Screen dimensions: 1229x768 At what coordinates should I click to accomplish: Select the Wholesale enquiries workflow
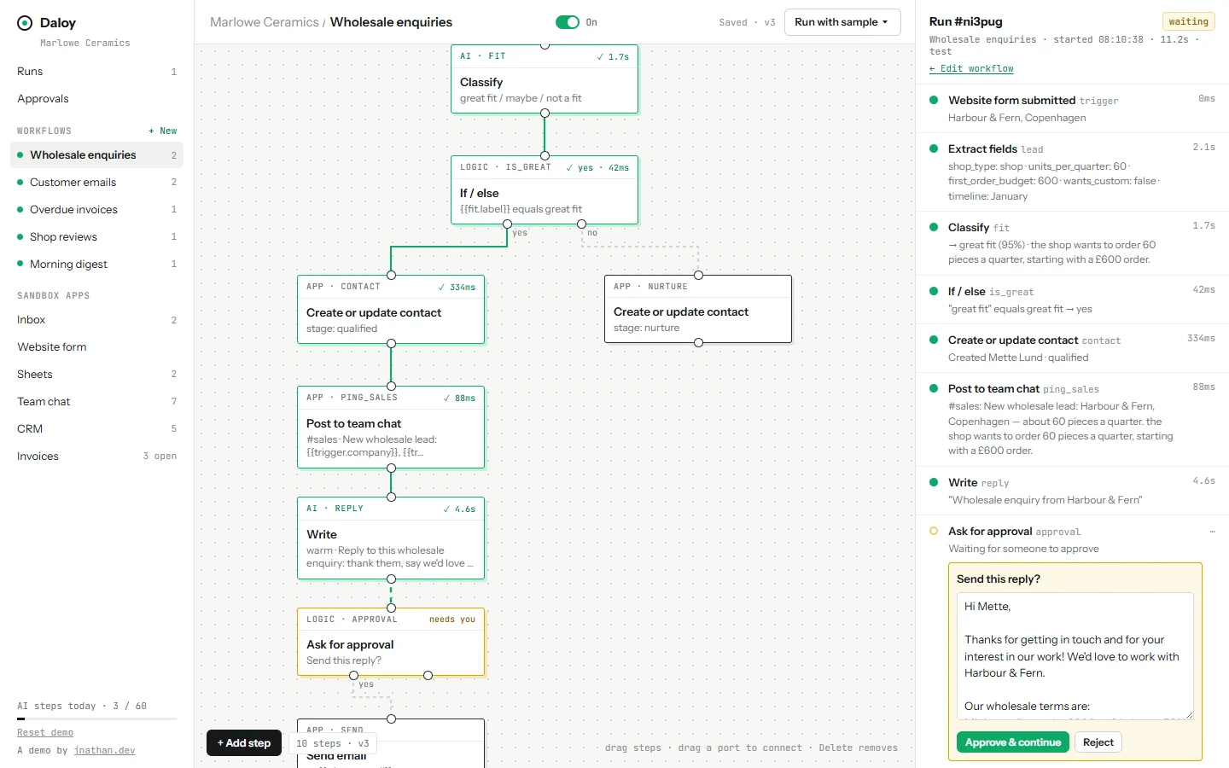coord(96,155)
